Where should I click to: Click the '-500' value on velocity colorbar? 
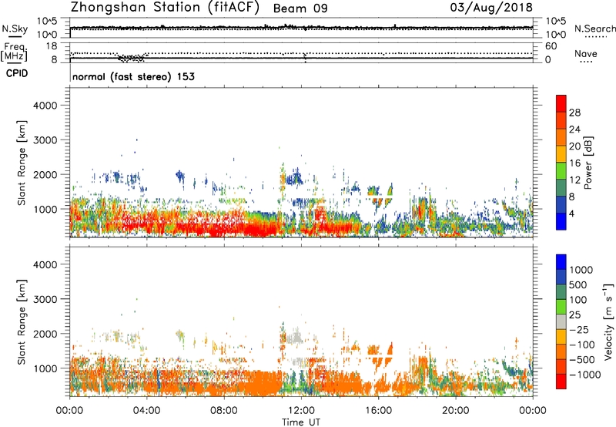(x=581, y=360)
